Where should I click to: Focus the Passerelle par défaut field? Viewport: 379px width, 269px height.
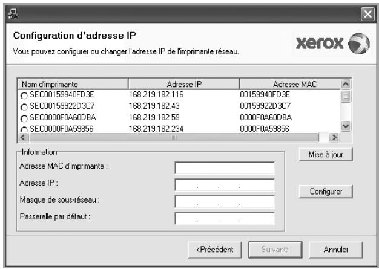225,219
